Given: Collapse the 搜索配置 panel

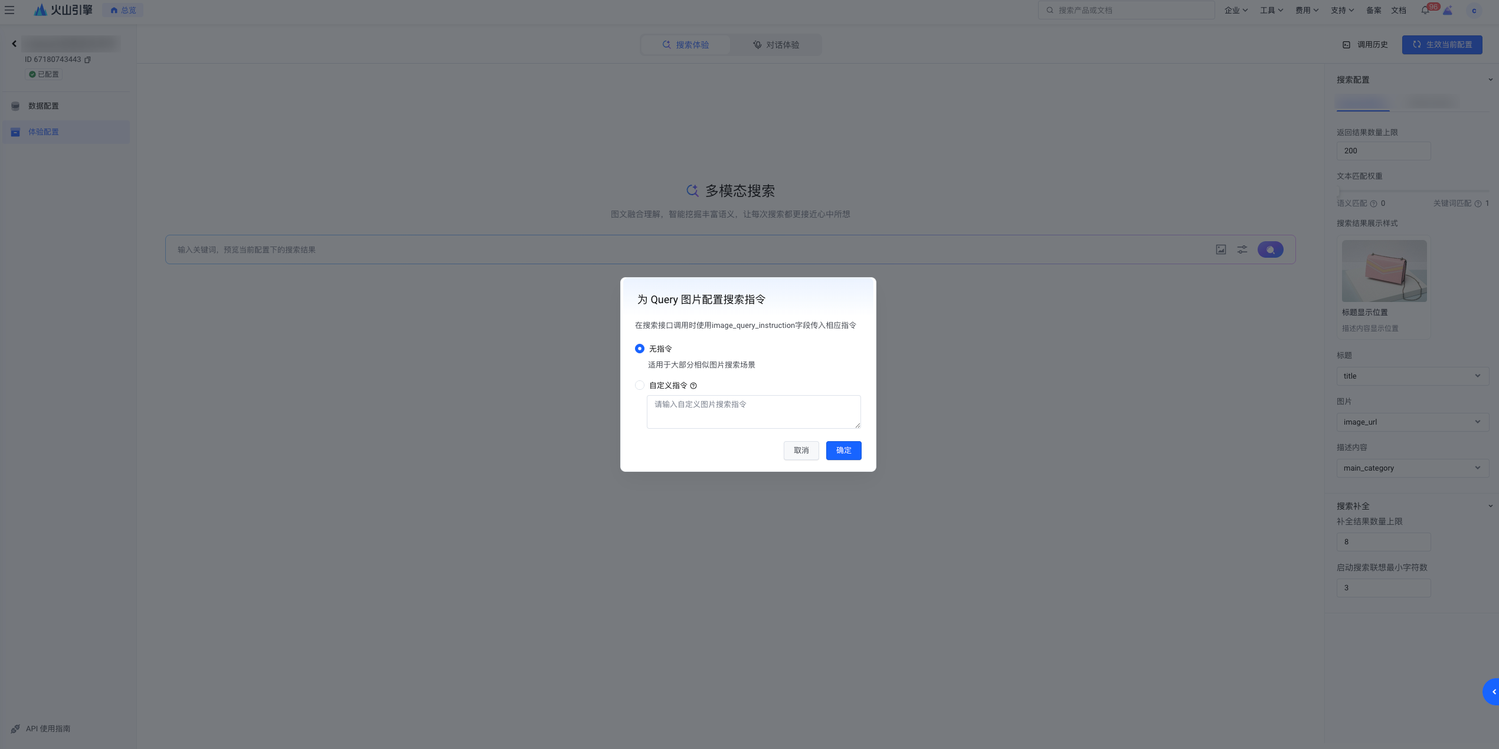Looking at the screenshot, I should coord(1490,80).
